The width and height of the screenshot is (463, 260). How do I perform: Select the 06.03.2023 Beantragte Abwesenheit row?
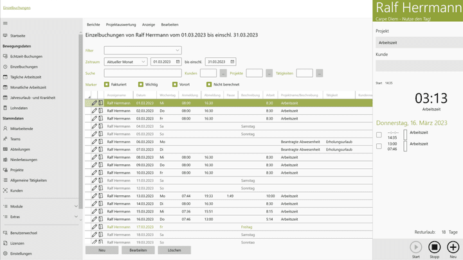pyautogui.click(x=229, y=142)
